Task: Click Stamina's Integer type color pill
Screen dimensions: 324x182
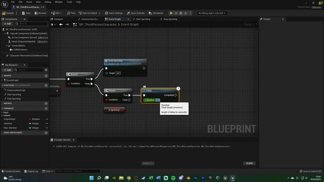Action: pos(30,123)
